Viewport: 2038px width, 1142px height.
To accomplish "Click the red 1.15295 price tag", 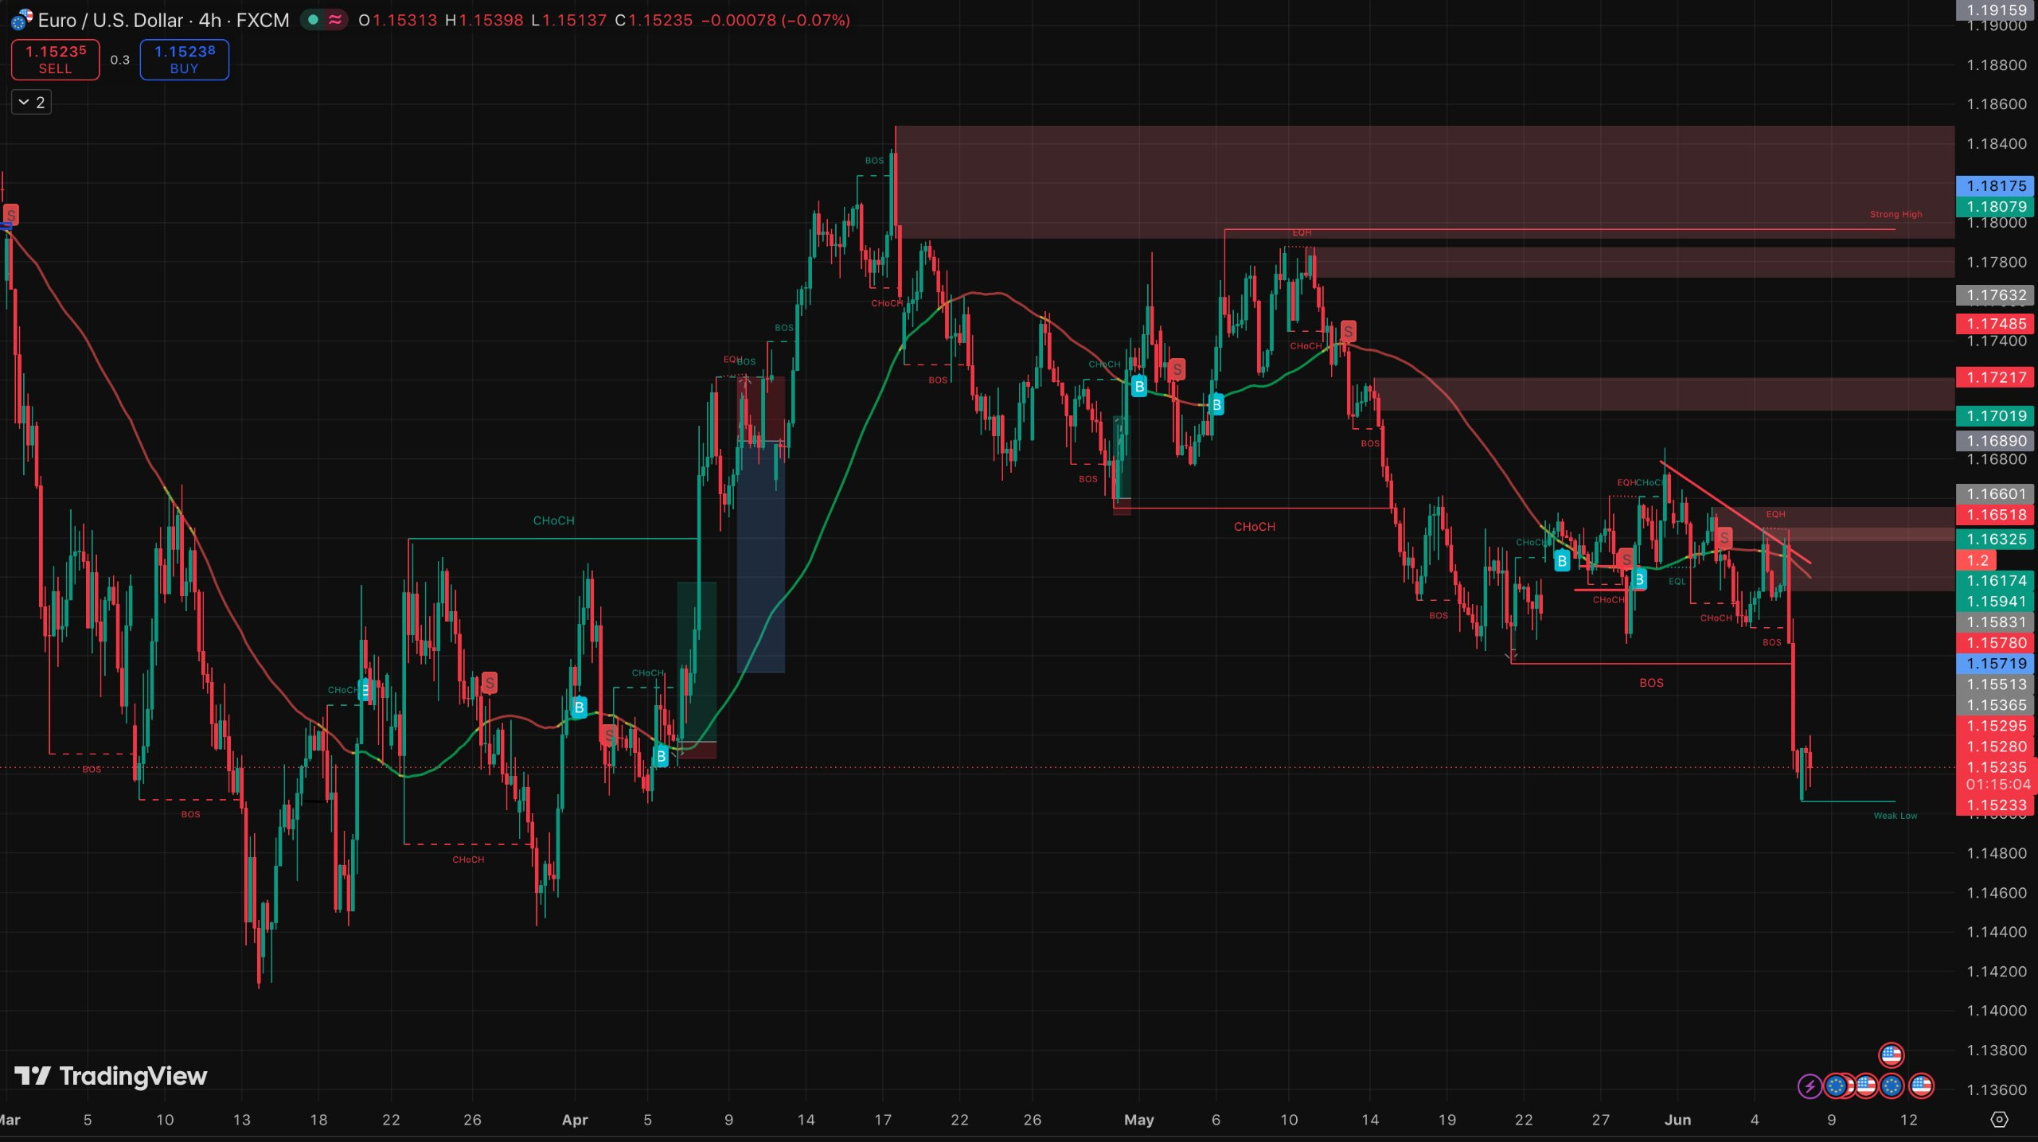I will pyautogui.click(x=1996, y=726).
